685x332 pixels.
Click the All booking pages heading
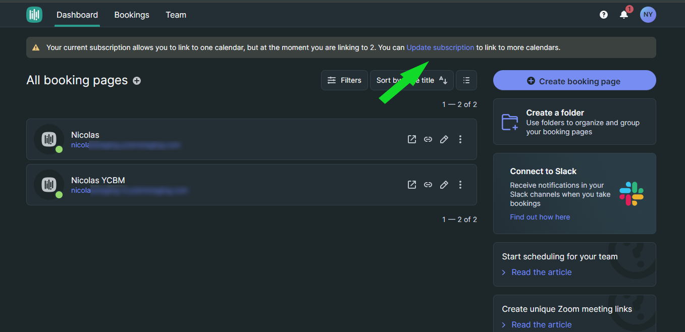pos(77,80)
